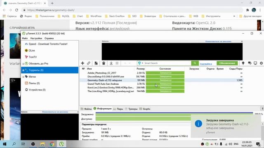264x148 pixels.
Task: Open the Настройки menu
Action: (36, 38)
